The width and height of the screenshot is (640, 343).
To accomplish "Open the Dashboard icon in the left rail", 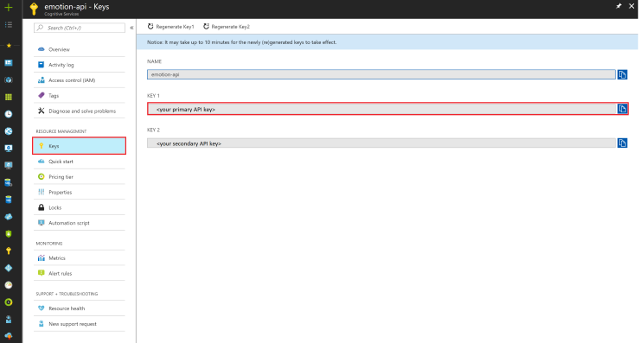I will tap(9, 63).
